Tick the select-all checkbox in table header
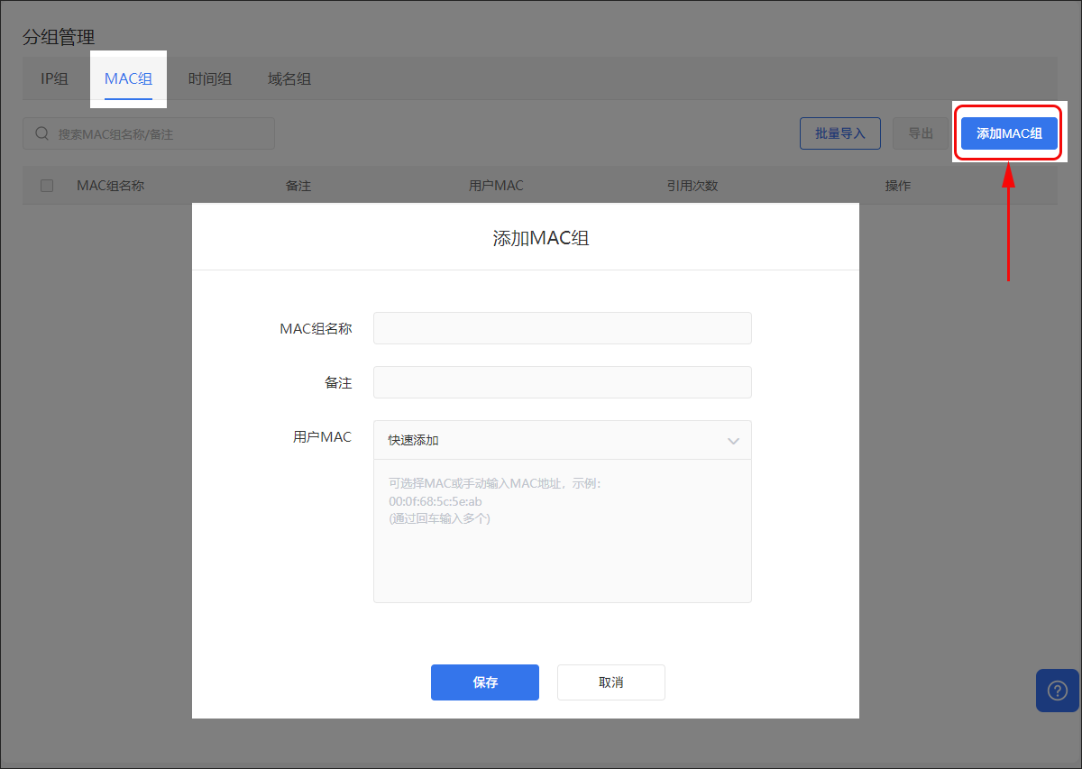 47,186
